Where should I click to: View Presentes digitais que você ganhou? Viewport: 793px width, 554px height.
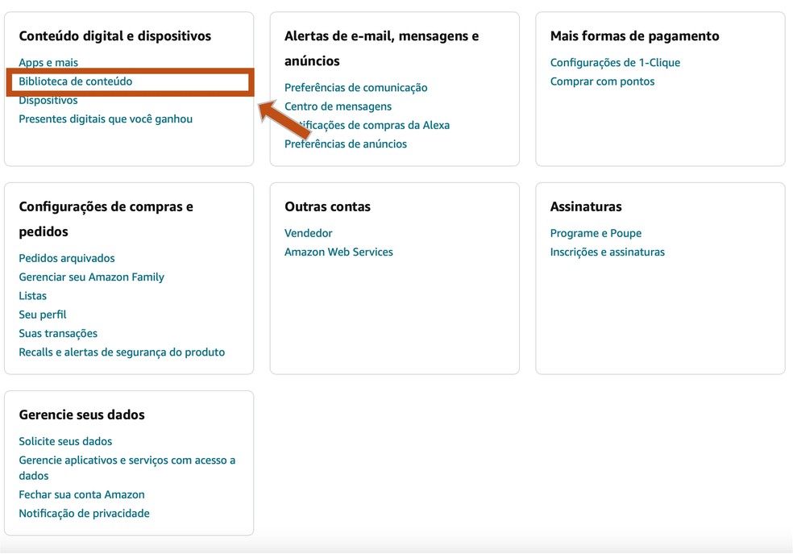pos(105,119)
